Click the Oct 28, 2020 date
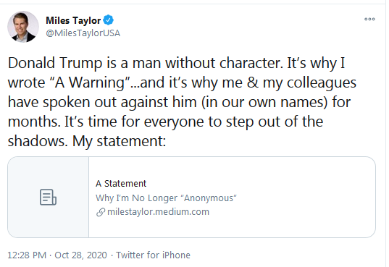389x267 pixels. 80,255
